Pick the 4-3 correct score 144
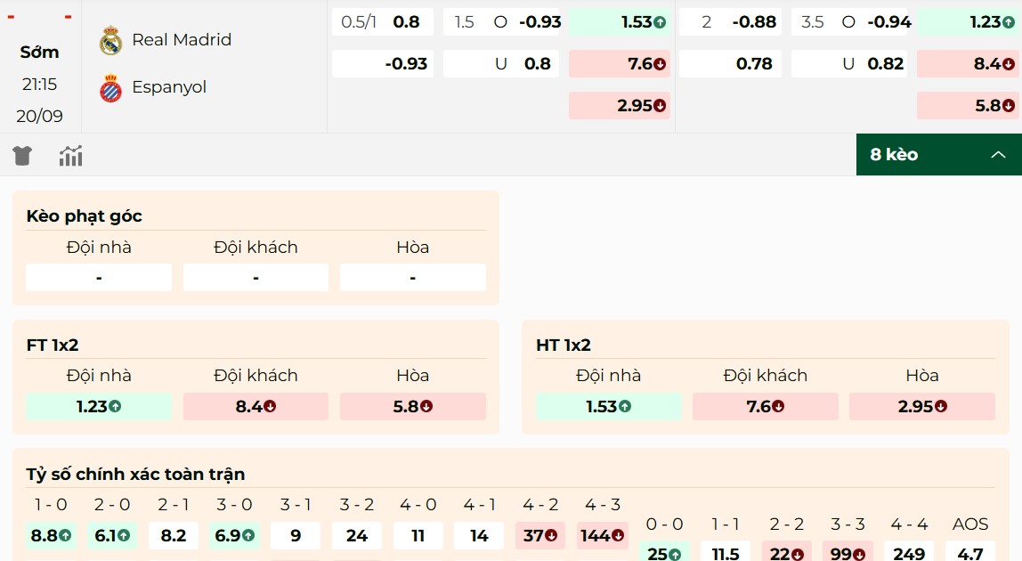 602,536
